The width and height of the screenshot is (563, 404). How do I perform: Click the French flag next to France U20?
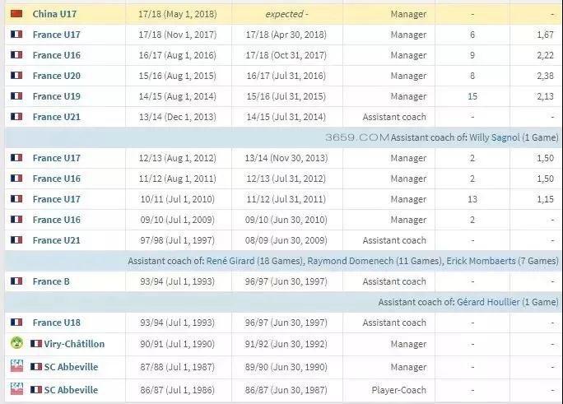pos(16,76)
